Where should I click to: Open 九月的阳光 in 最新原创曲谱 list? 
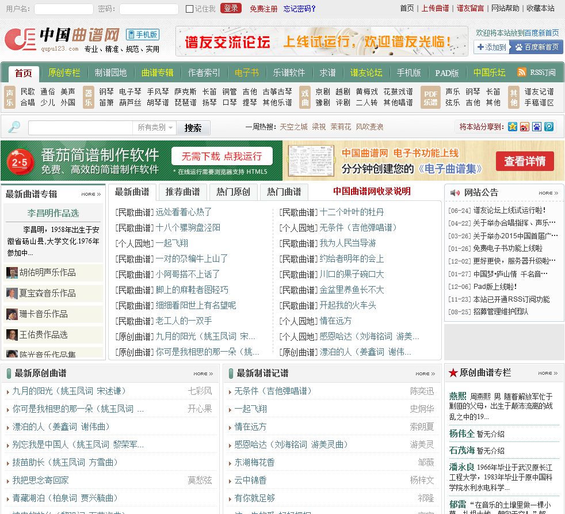click(69, 391)
